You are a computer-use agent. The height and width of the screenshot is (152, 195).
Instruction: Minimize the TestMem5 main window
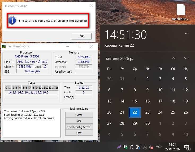(x=68, y=46)
